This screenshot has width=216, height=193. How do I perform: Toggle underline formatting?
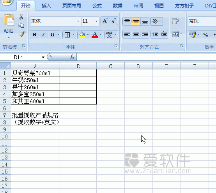52,35
